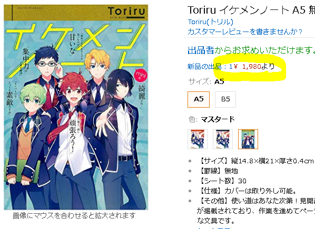The image size is (315, 229).
Task: Click the 【罫線】無地 bullet item
Action: click(x=218, y=171)
